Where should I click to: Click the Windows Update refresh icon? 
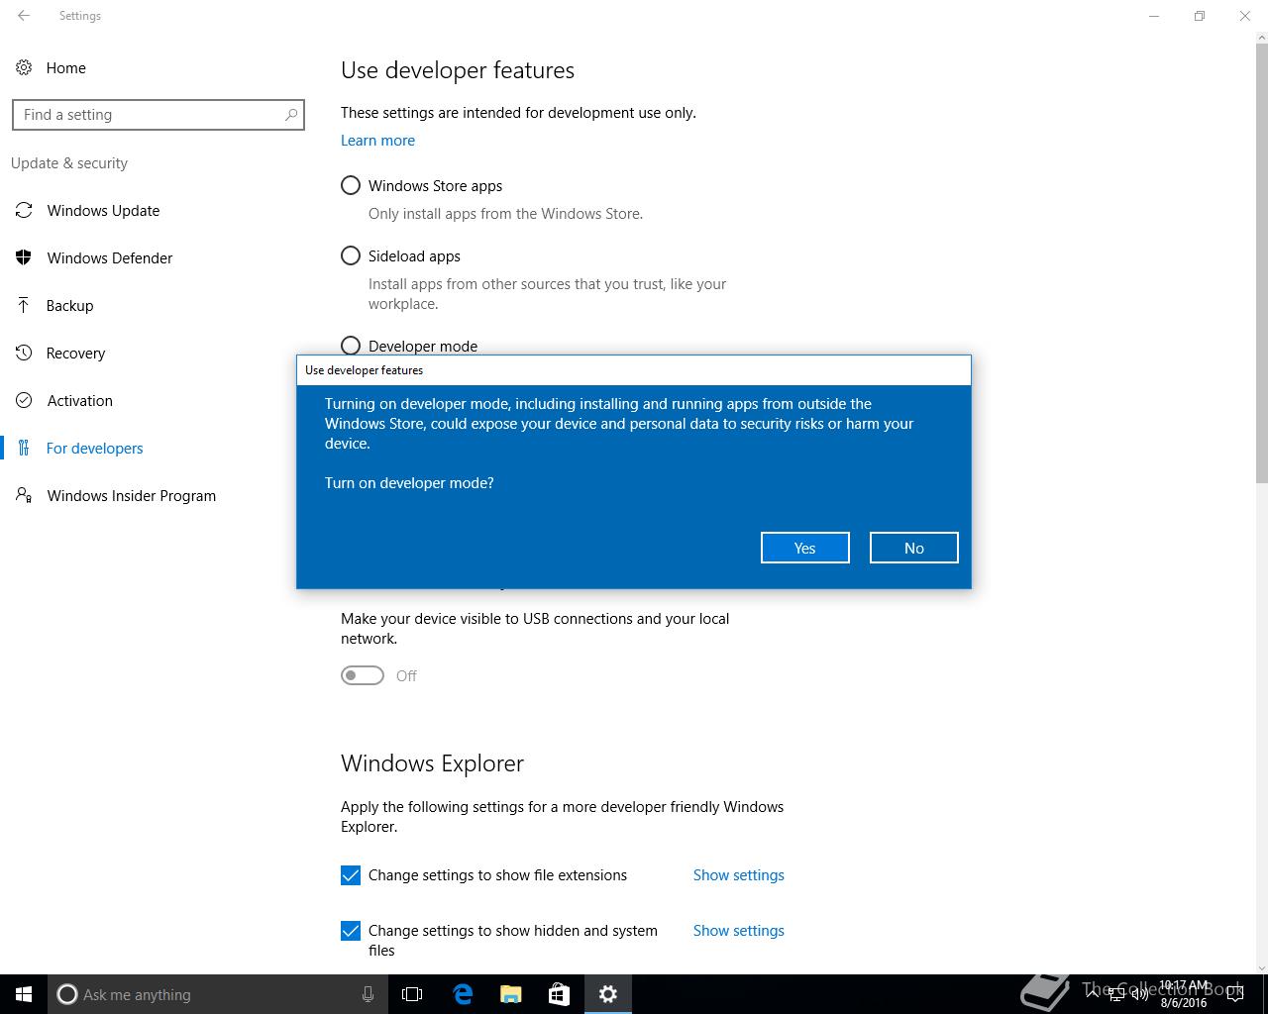[x=24, y=210]
